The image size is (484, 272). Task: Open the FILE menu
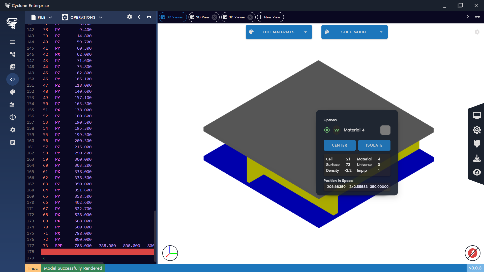pos(41,17)
